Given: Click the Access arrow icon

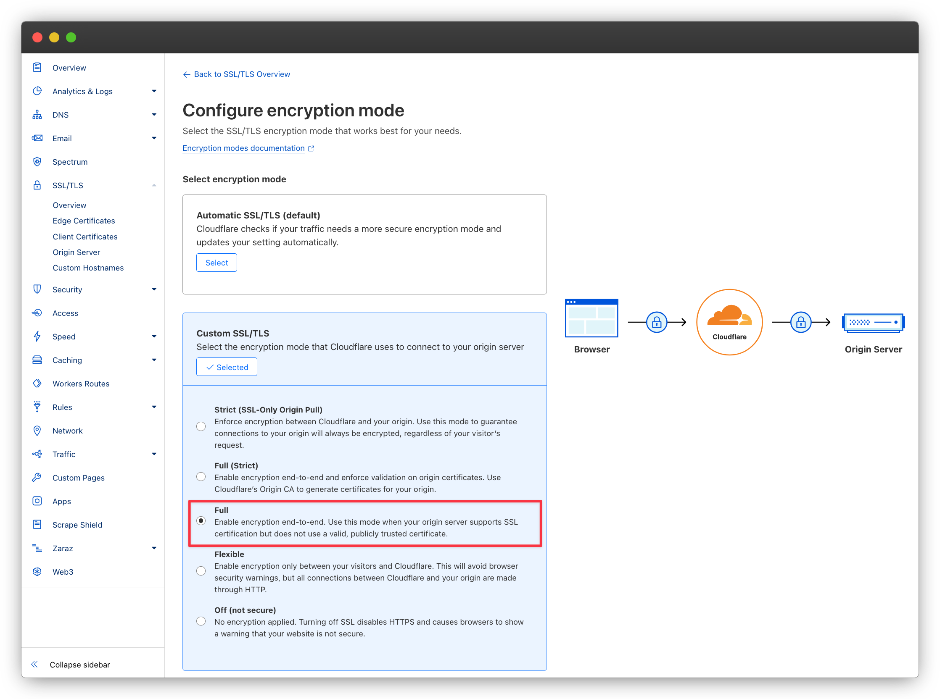Looking at the screenshot, I should [37, 313].
